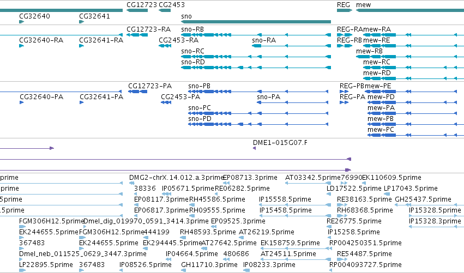Select the RE26775.5prime EST label
The height and width of the screenshot is (273, 464).
click(x=354, y=222)
